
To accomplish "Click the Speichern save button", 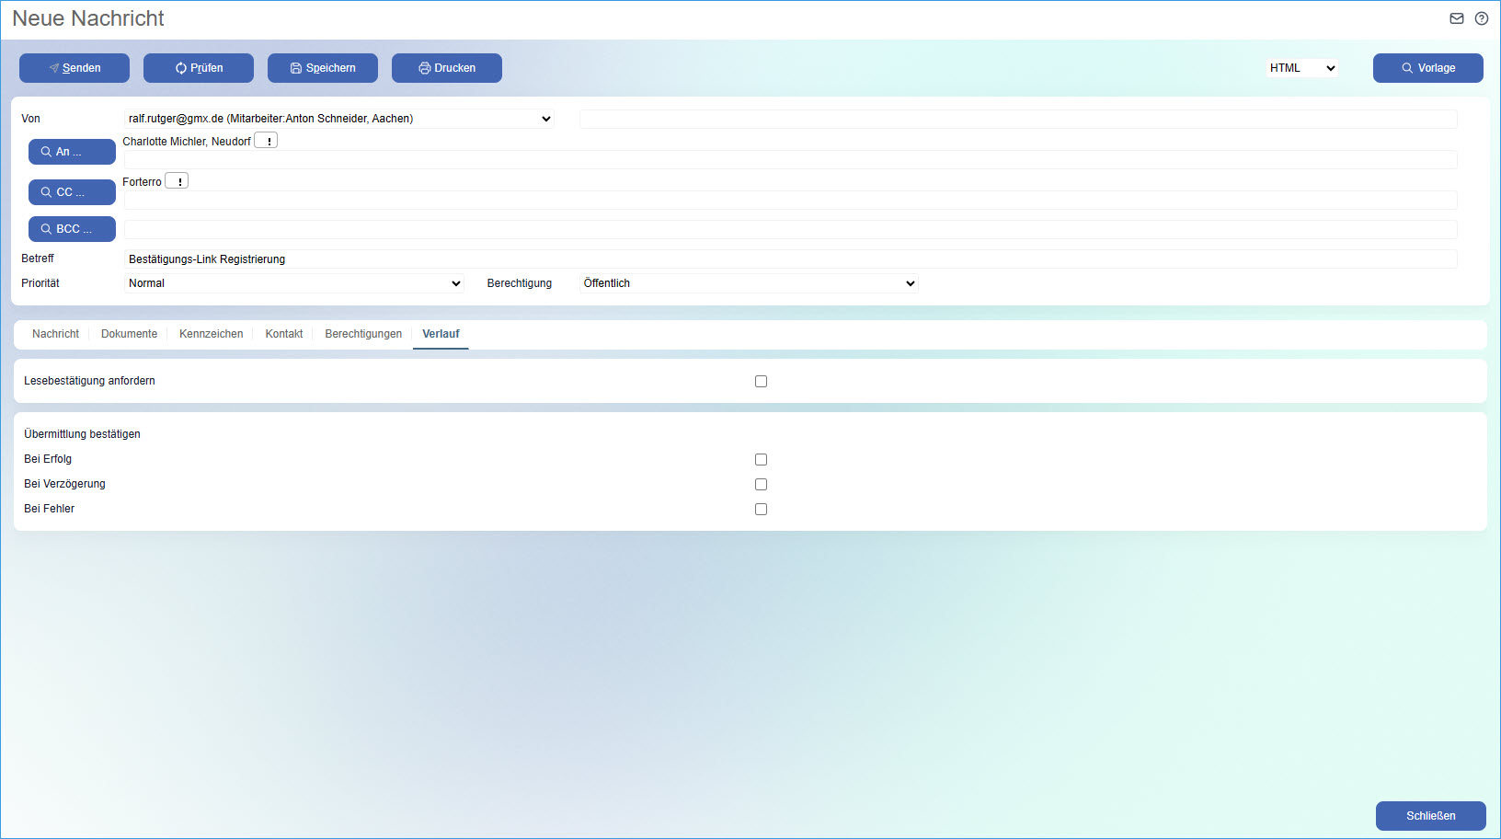I will [x=323, y=68].
